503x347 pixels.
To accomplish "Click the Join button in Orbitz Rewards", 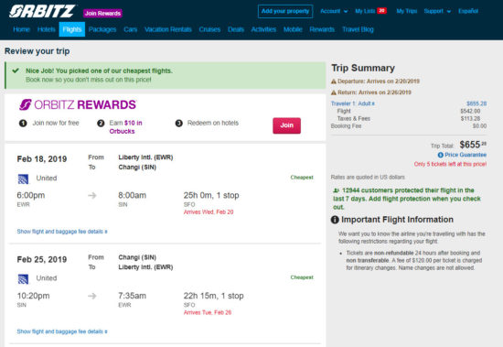I will coord(287,125).
